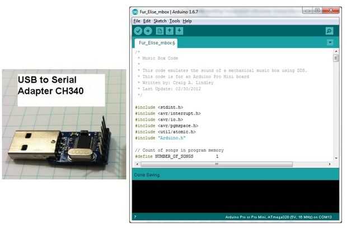Open the Serial Monitor magnifier icon
The image size is (347, 231).
tap(329, 31)
